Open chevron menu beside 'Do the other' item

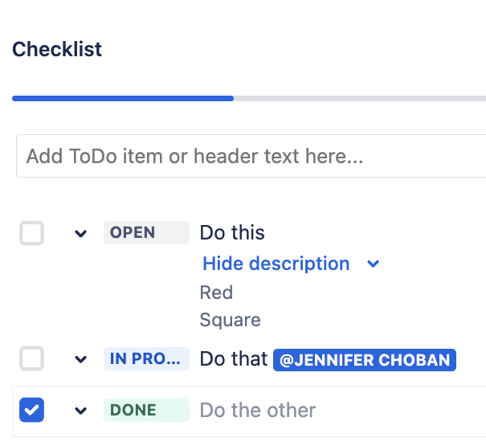80,411
